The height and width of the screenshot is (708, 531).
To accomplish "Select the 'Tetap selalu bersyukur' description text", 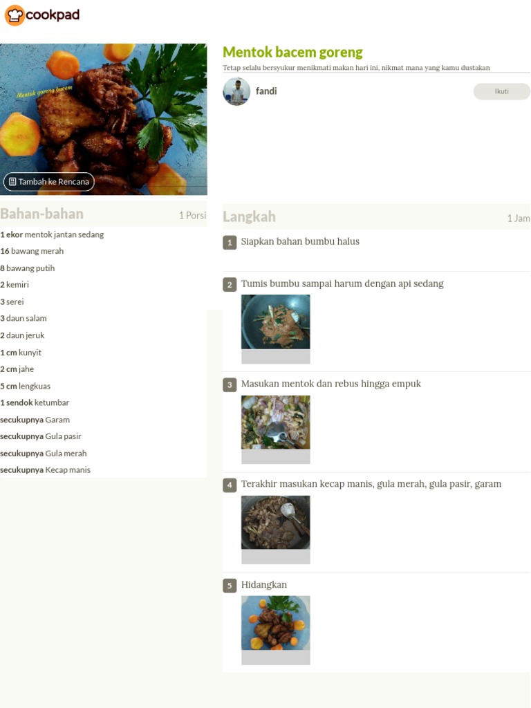I will [x=356, y=68].
